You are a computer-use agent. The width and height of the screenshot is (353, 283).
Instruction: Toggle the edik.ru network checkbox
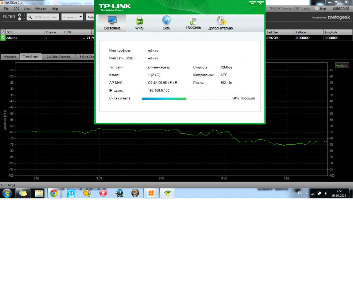tap(3, 38)
